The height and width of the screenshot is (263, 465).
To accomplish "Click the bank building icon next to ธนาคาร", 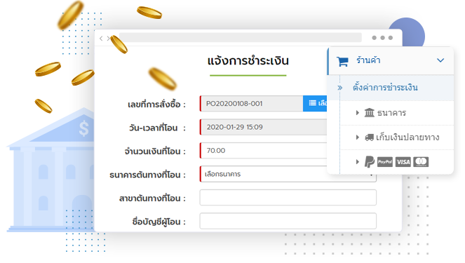I will (x=369, y=113).
